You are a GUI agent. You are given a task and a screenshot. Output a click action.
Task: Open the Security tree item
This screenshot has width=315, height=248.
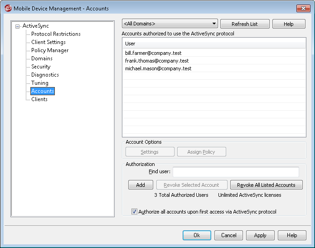click(41, 67)
